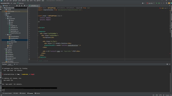Expand the node_modules folder
Viewport: 172px width, 96px height.
click(4, 12)
